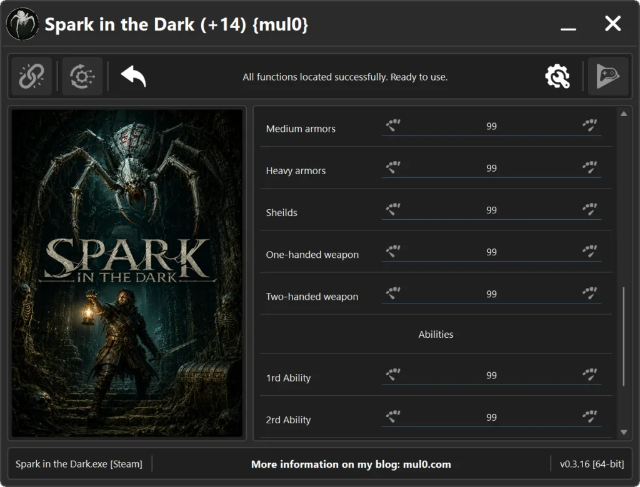The image size is (640, 487).
Task: Click the Heavy armors label
Action: tap(296, 170)
